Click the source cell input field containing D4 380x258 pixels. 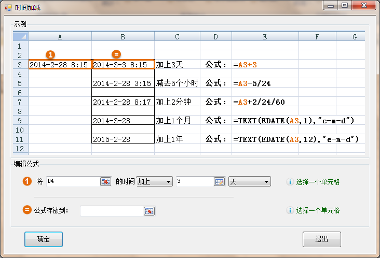[72, 181]
